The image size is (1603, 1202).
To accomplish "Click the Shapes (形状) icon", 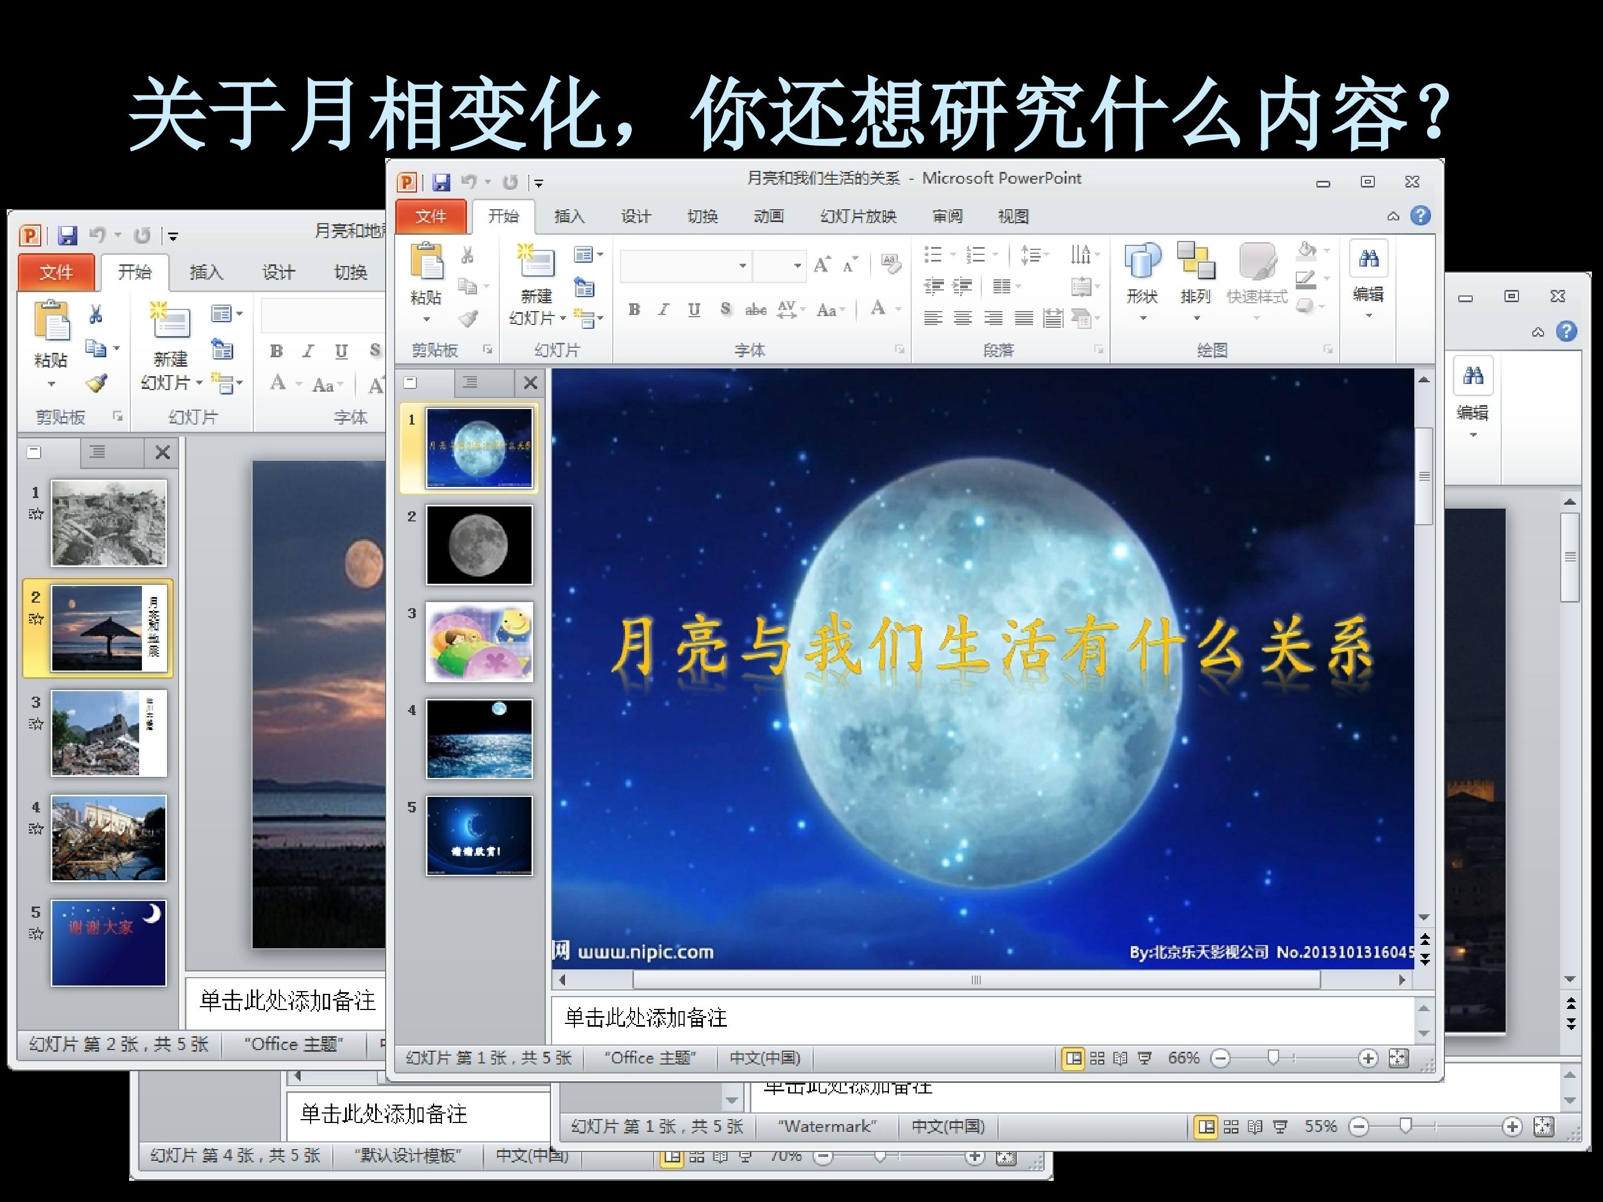I will click(1142, 261).
